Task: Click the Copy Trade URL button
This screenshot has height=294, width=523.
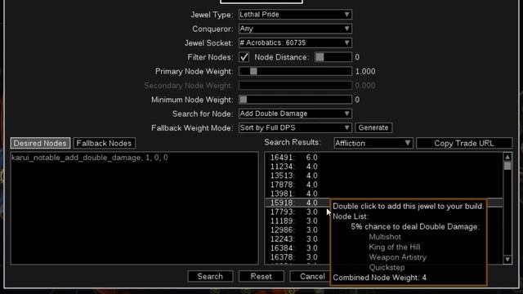Action: 464,143
